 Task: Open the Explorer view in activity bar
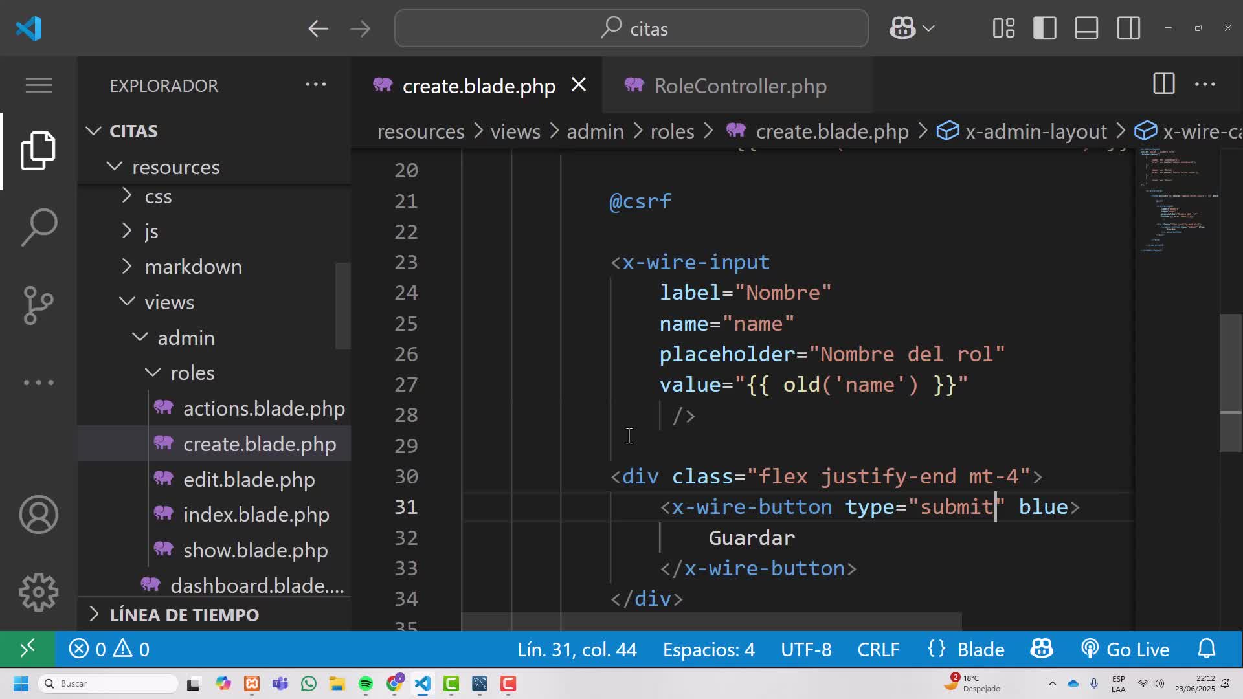point(39,151)
